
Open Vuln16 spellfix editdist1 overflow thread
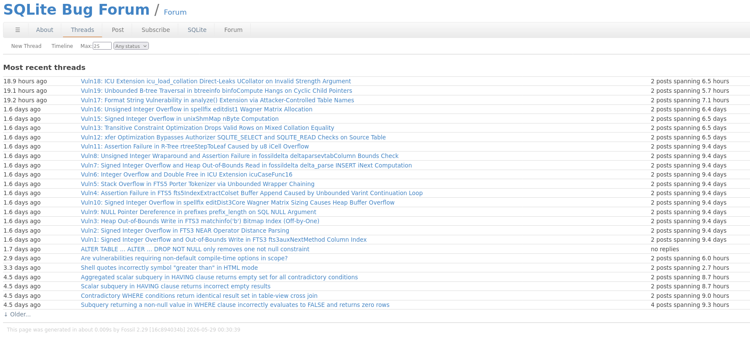pos(196,109)
